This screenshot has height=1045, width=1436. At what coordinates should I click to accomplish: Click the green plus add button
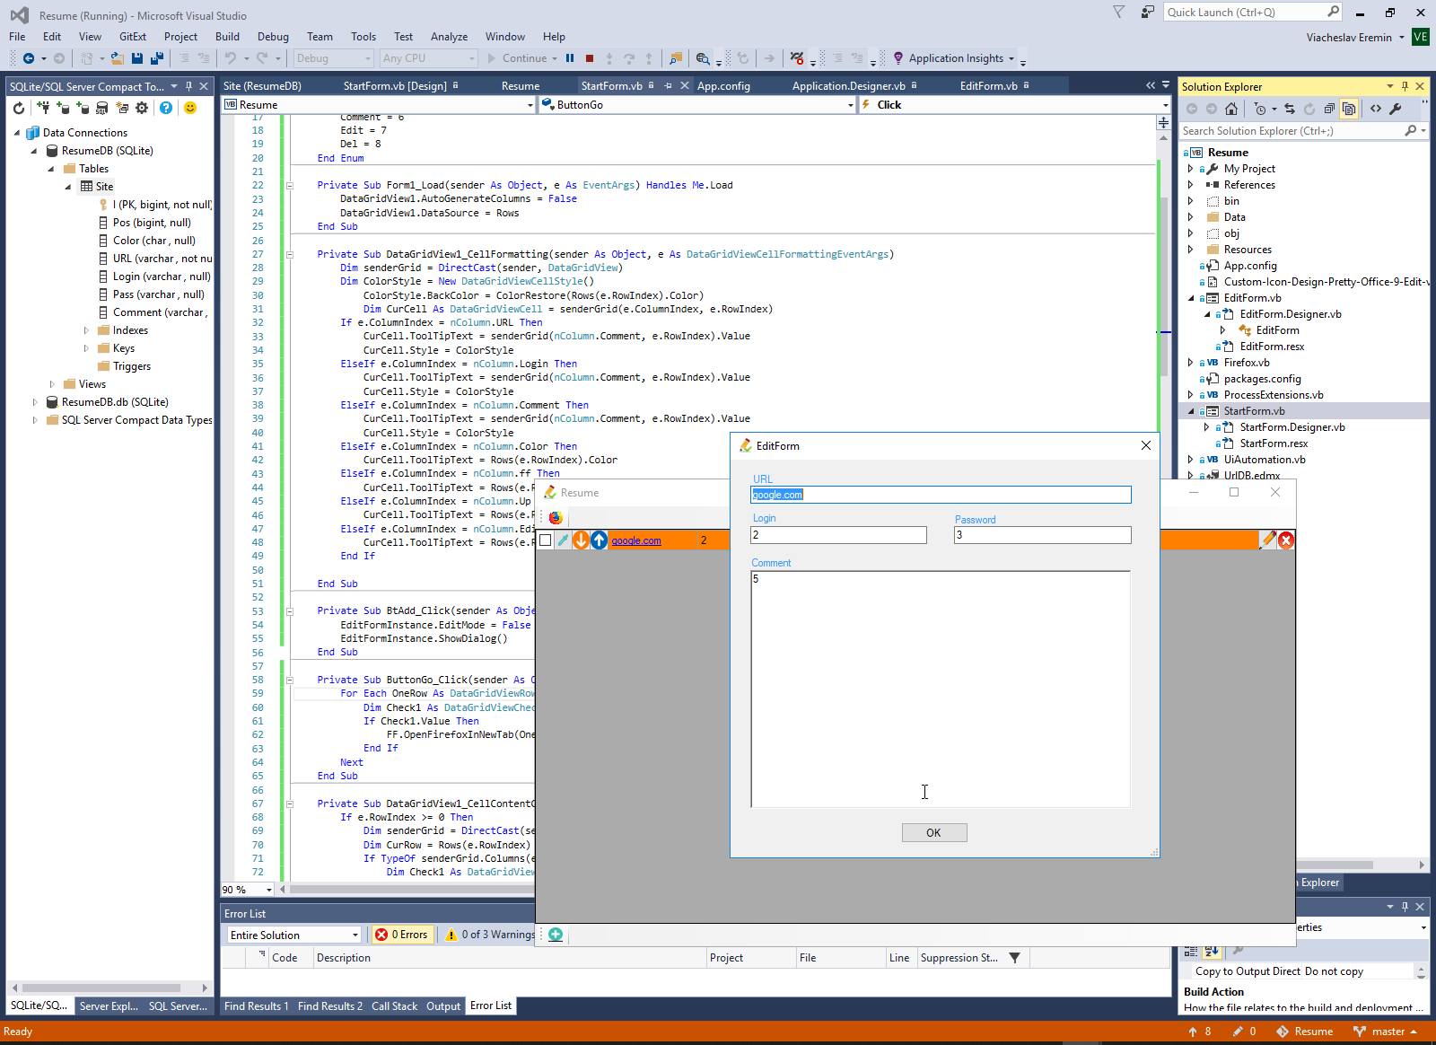tap(556, 935)
